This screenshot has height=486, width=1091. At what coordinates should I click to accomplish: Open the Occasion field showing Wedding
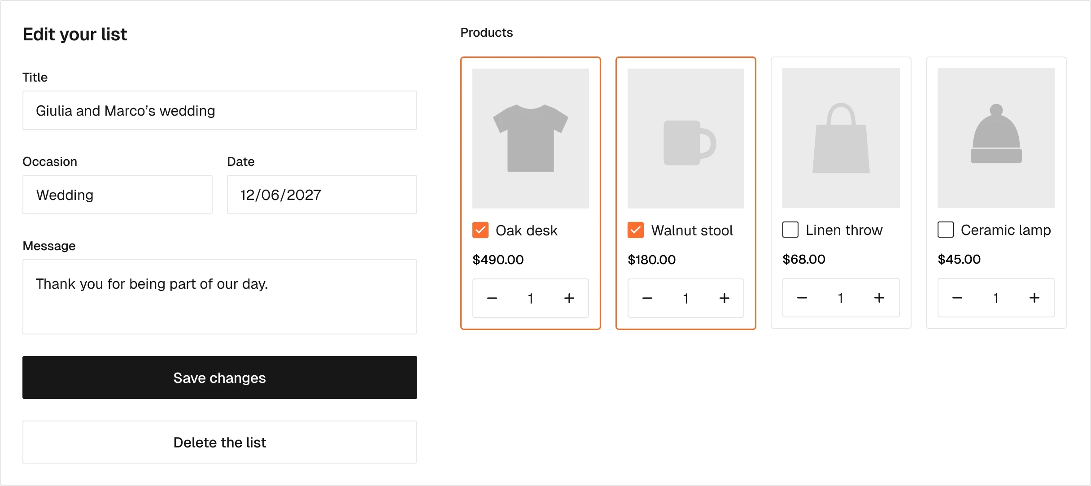click(x=118, y=195)
